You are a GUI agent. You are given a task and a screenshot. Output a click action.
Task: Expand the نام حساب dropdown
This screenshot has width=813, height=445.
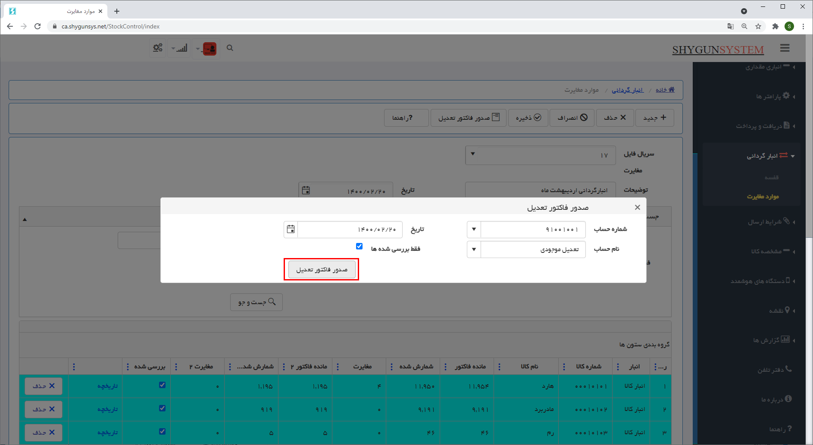(x=474, y=249)
